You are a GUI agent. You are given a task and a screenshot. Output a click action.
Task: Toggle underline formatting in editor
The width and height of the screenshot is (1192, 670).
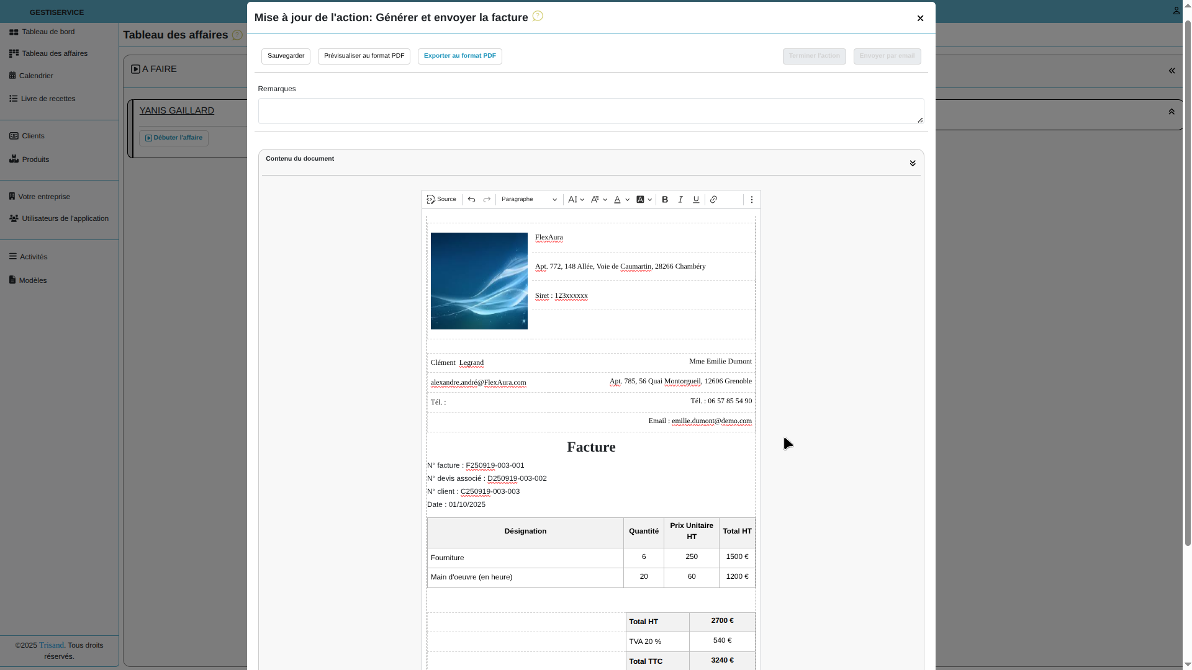click(x=696, y=200)
